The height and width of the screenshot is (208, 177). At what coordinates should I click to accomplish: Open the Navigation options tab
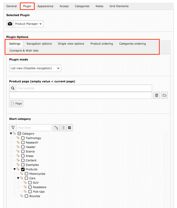point(39,44)
